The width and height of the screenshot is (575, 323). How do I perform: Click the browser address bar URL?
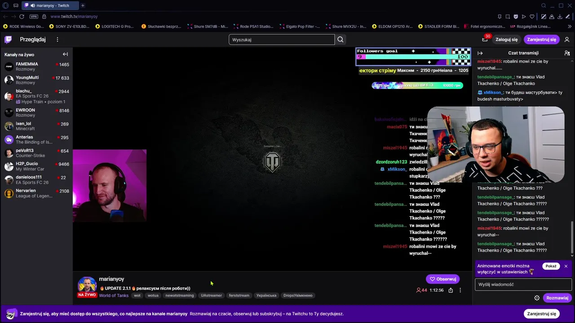click(x=74, y=17)
